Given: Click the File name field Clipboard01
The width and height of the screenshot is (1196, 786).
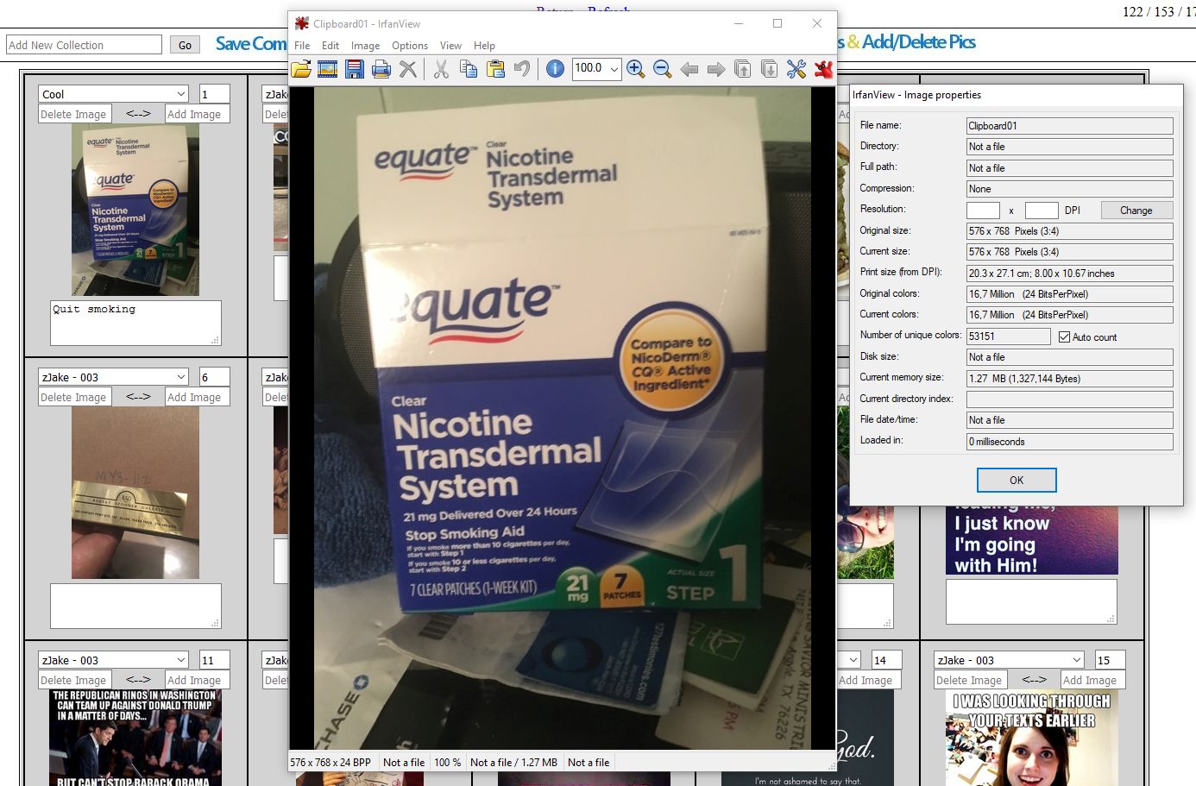Looking at the screenshot, I should pos(1070,125).
